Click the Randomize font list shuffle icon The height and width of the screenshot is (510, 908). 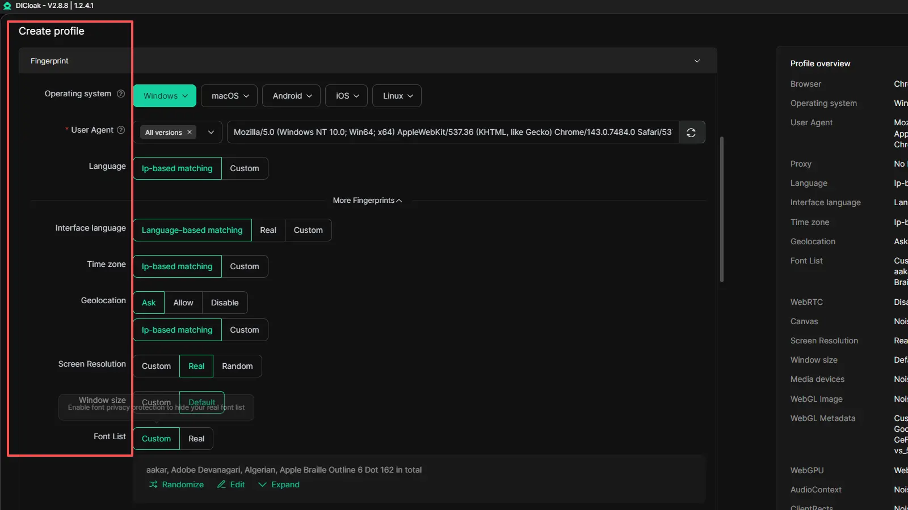pos(153,484)
